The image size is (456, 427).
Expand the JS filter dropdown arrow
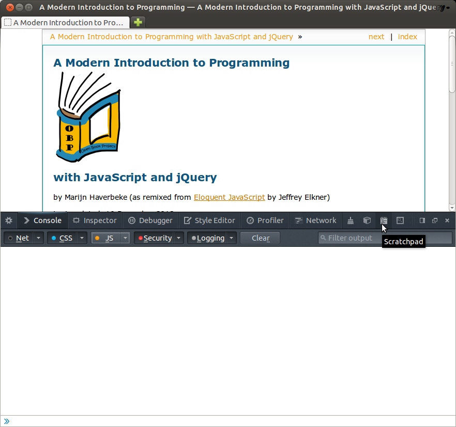coord(125,238)
